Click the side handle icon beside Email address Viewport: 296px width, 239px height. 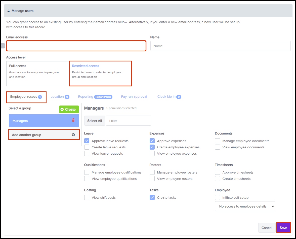[3, 46]
